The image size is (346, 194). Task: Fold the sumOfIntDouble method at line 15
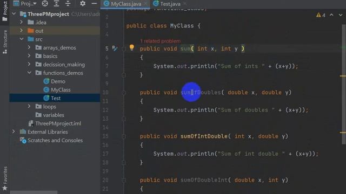pyautogui.click(x=124, y=136)
